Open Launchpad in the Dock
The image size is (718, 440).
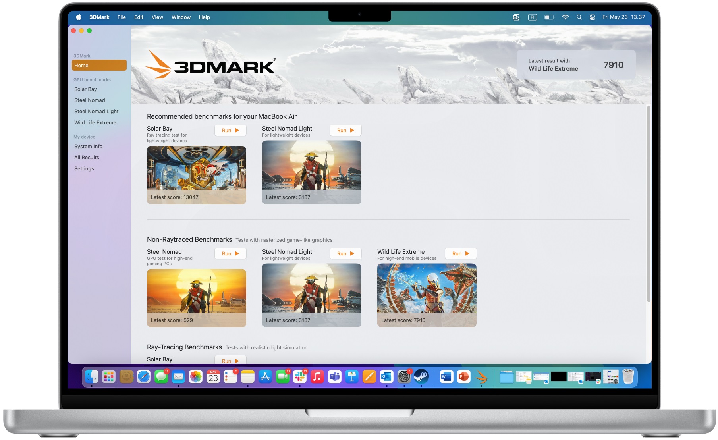tap(109, 376)
